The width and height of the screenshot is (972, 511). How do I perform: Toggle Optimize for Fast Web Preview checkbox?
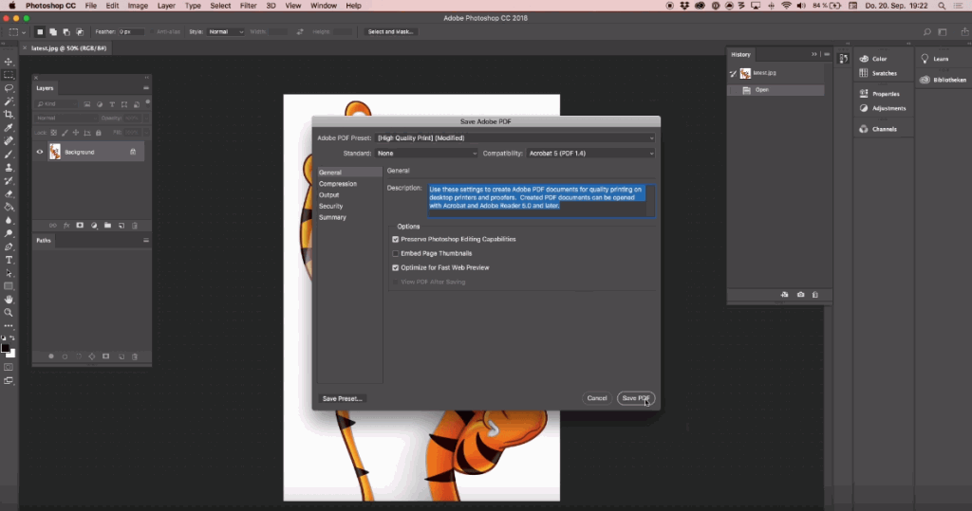[396, 267]
